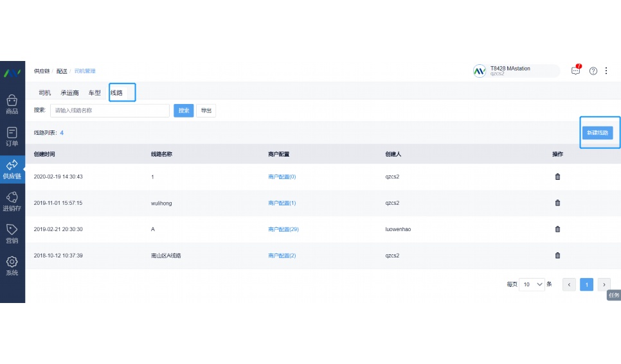Click the 新建线路 button
The height and width of the screenshot is (364, 621).
pyautogui.click(x=597, y=133)
